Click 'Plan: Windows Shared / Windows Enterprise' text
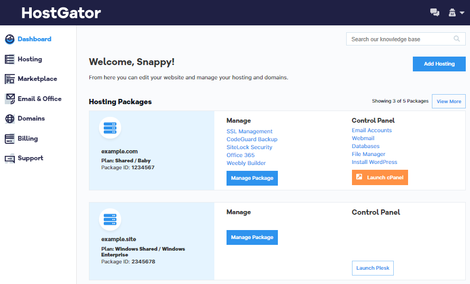470x284 pixels. 143,252
